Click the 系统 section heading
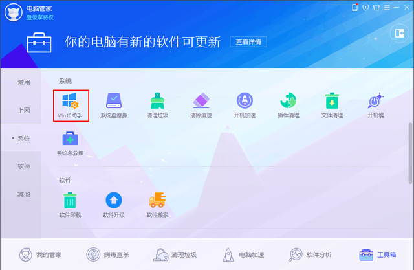Viewport: 414px width, 270px height. (x=65, y=80)
